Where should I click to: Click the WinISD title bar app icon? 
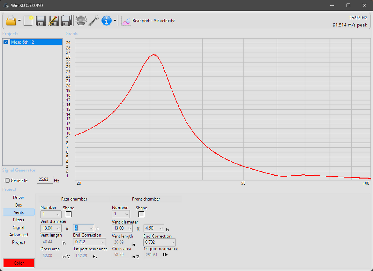click(6, 5)
